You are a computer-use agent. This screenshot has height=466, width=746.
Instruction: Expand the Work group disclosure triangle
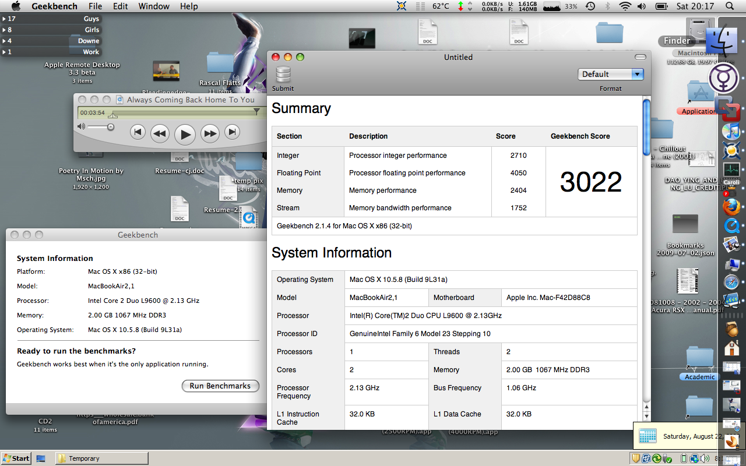pyautogui.click(x=4, y=52)
